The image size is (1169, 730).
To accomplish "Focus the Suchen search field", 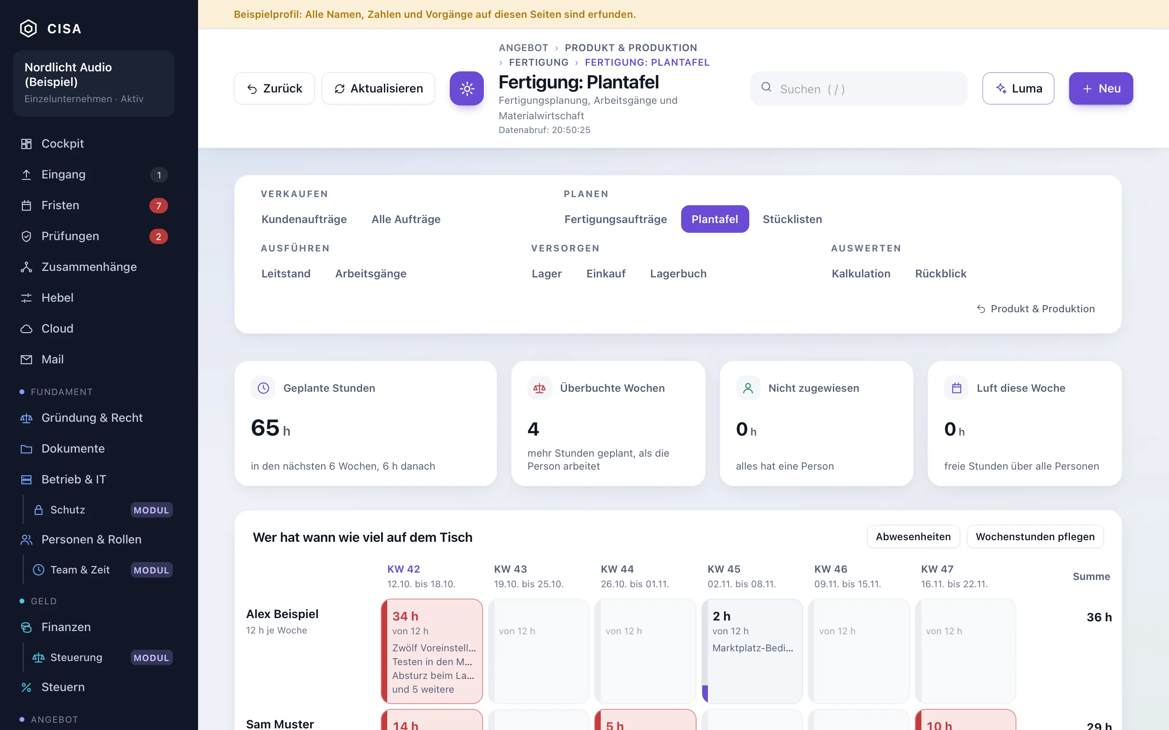I will (x=858, y=89).
